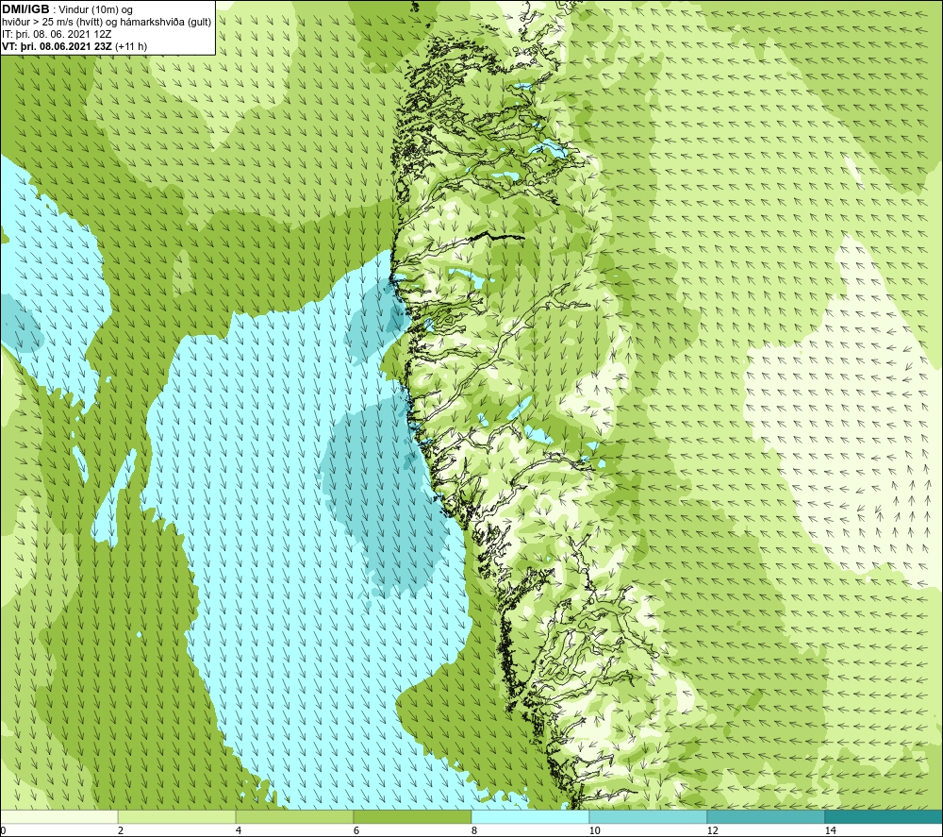Pick the darkest teal band above 14
Viewport: 943px width, 837px height.
click(x=884, y=816)
